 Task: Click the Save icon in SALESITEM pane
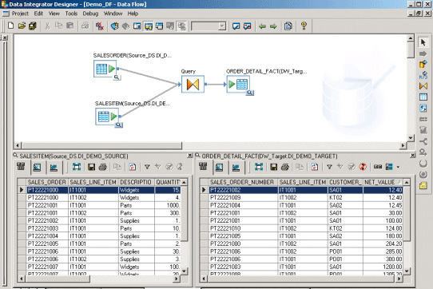pyautogui.click(x=91, y=167)
